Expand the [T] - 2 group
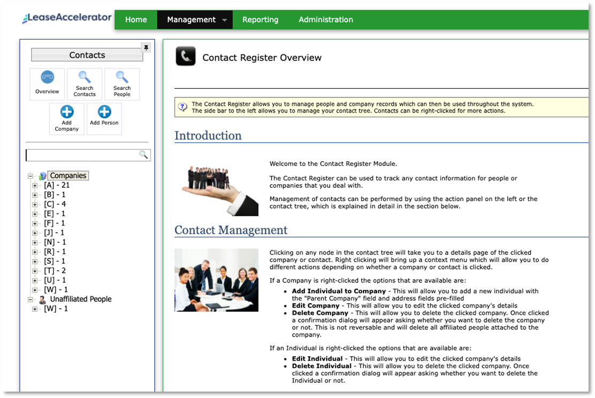The width and height of the screenshot is (595, 398). (35, 271)
